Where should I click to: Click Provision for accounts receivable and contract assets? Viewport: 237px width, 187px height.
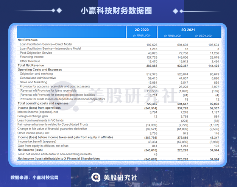click(55, 86)
